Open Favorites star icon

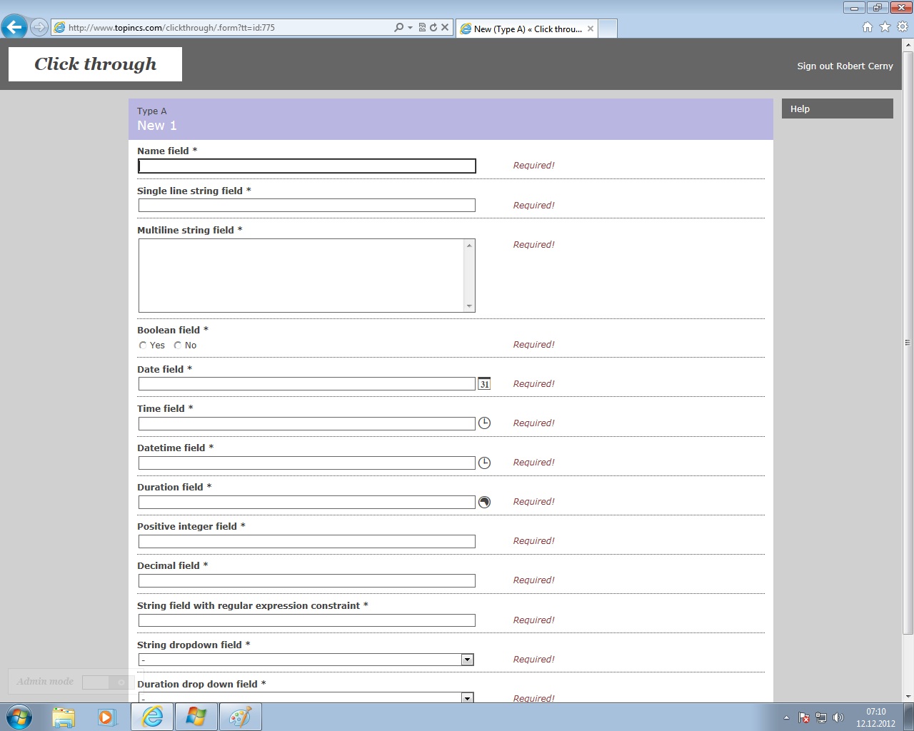885,27
